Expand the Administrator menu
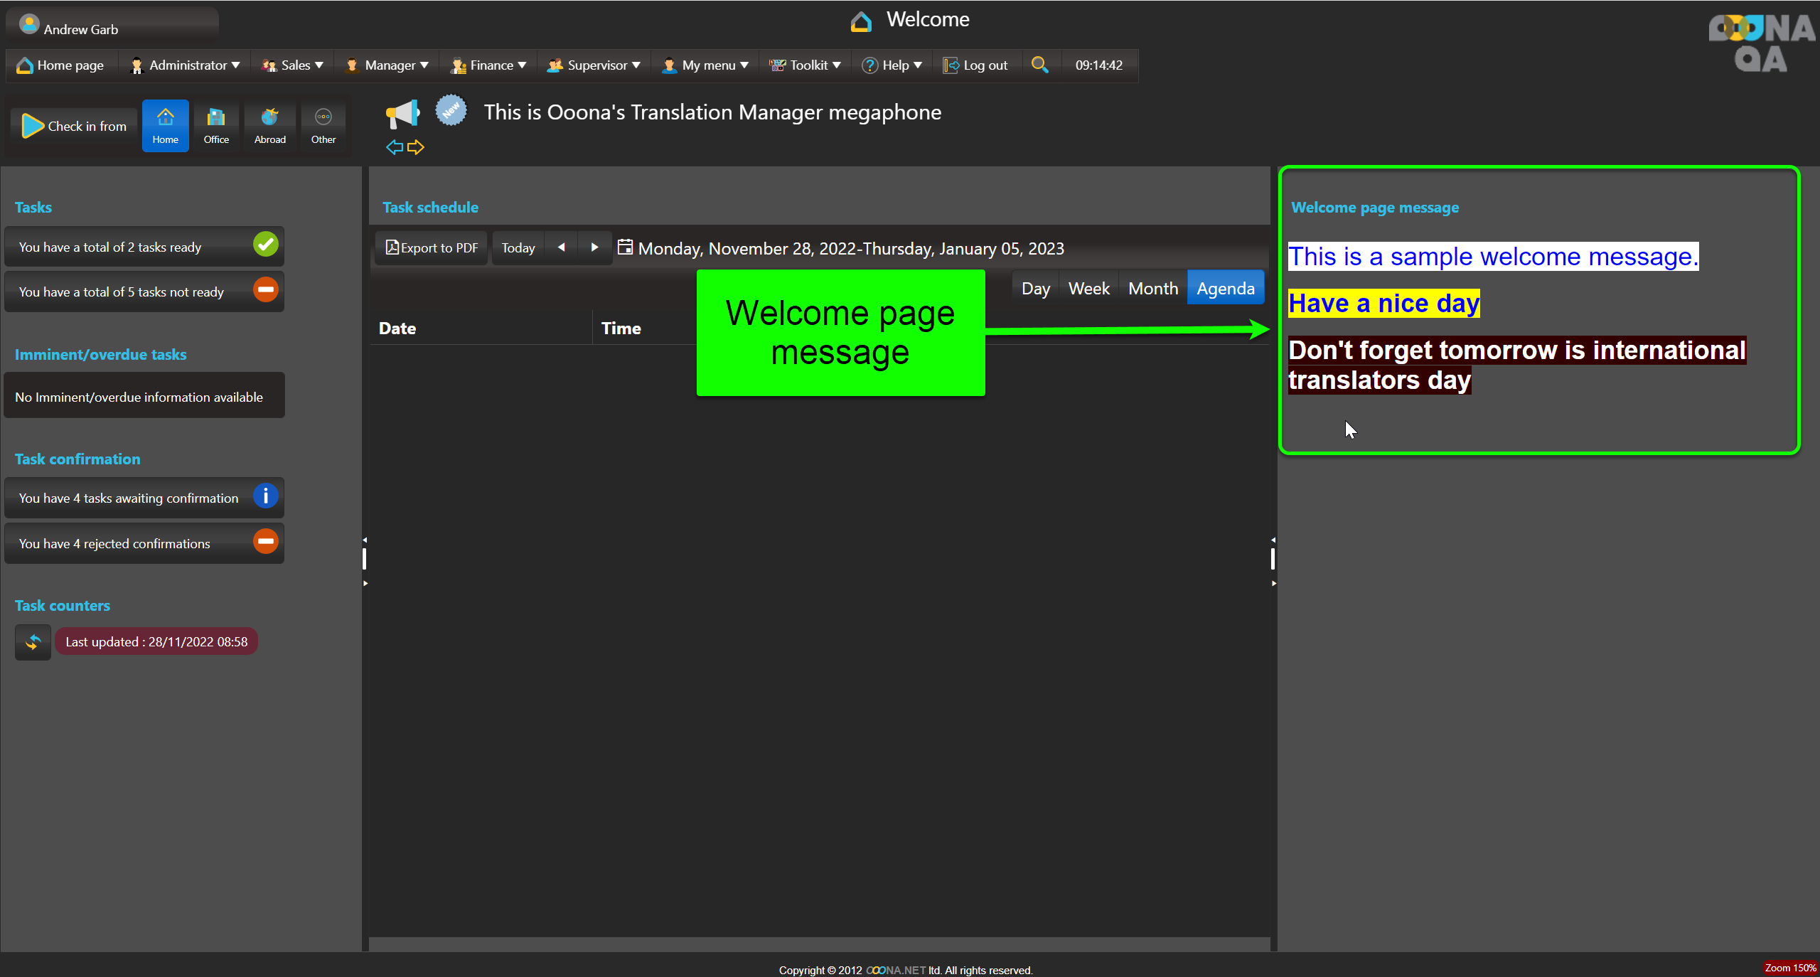The width and height of the screenshot is (1820, 977). click(186, 65)
